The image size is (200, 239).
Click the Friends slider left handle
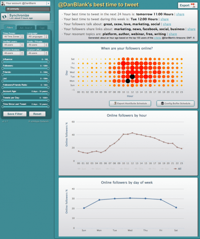coord(3,75)
